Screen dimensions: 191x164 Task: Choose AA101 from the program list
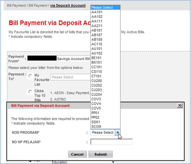106,12
